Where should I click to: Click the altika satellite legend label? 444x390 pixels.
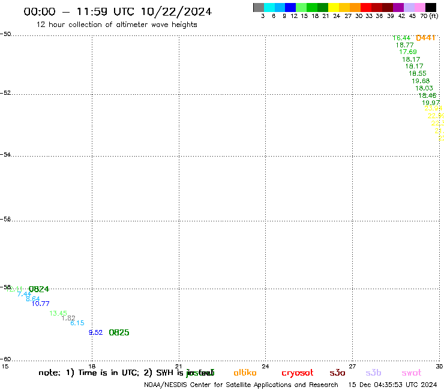click(245, 373)
